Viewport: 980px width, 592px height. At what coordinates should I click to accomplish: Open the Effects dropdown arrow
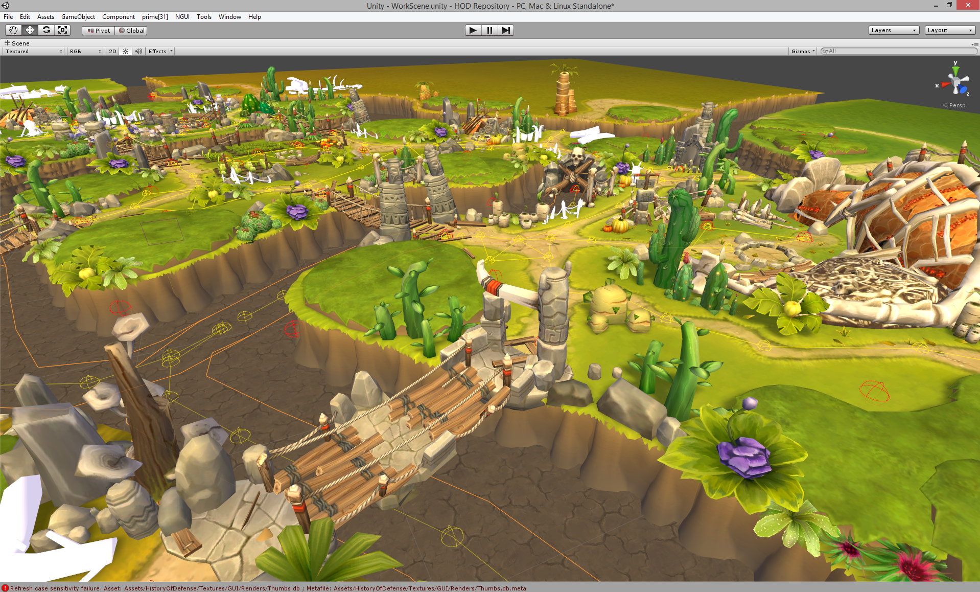click(171, 51)
